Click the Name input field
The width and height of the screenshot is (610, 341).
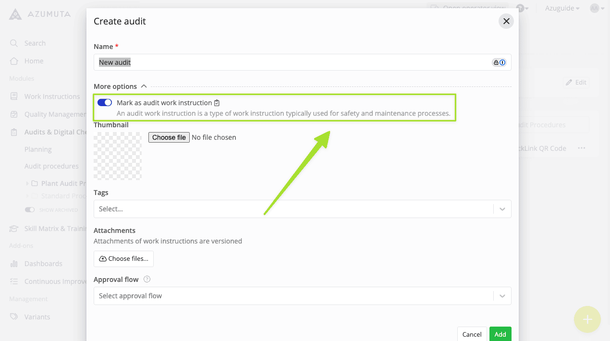293,62
